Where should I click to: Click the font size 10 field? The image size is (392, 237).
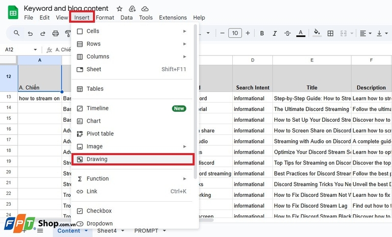click(235, 33)
